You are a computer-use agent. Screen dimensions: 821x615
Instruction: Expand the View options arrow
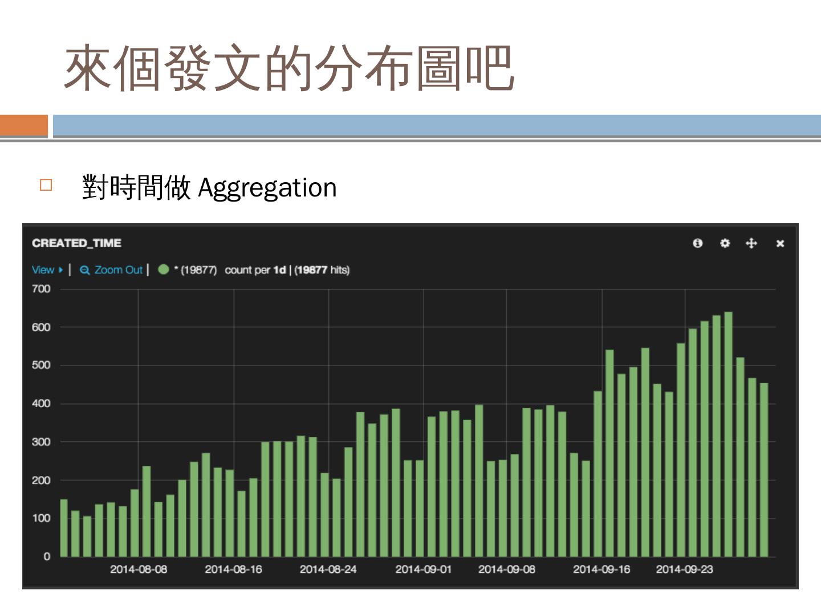(60, 270)
